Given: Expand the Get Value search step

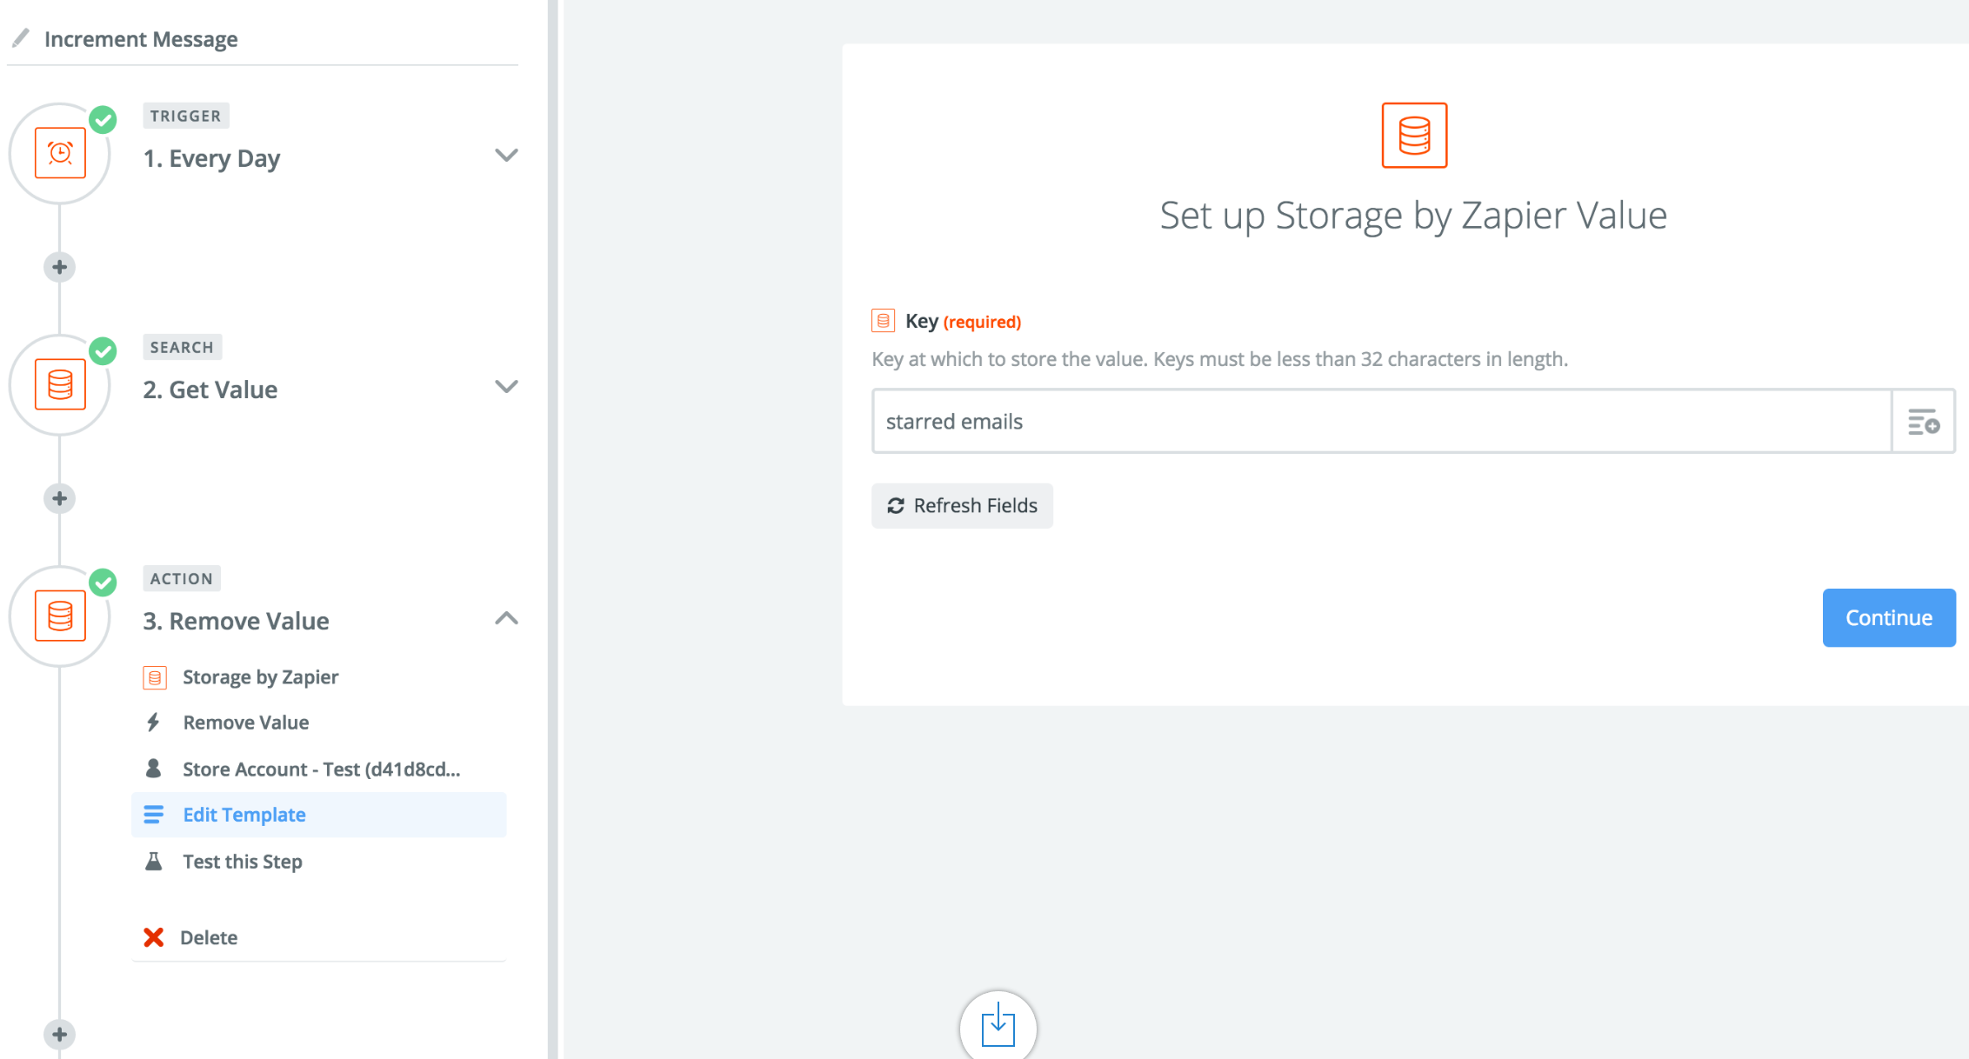Looking at the screenshot, I should (506, 387).
